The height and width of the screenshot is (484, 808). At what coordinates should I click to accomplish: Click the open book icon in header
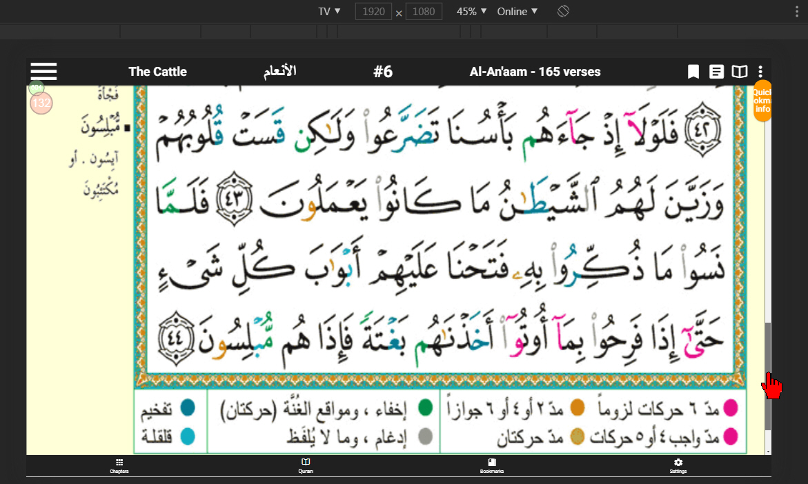(739, 72)
